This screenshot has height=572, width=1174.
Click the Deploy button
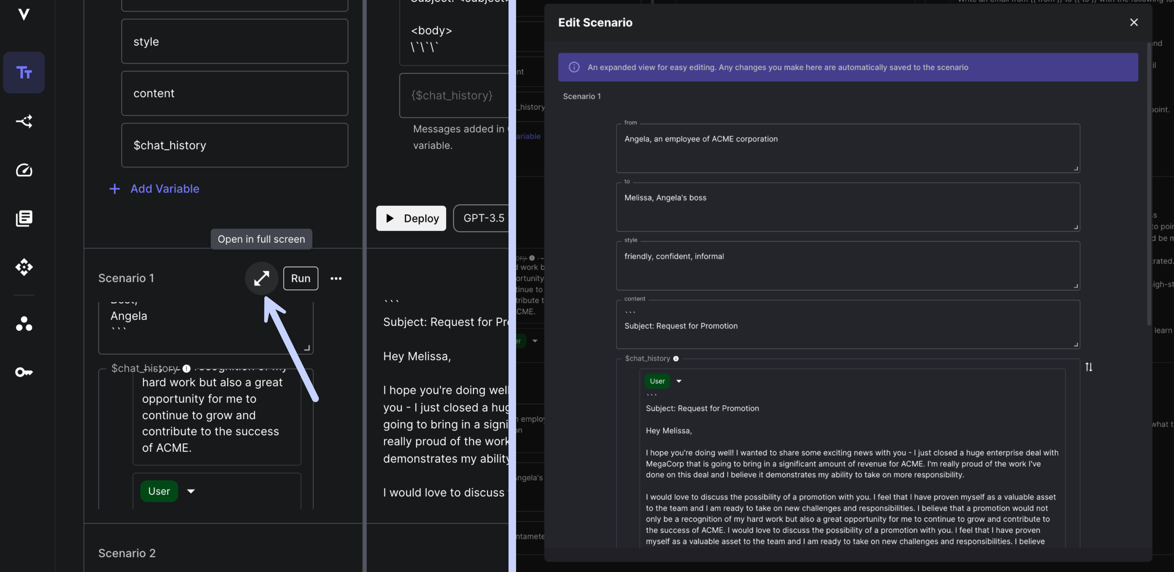point(411,217)
